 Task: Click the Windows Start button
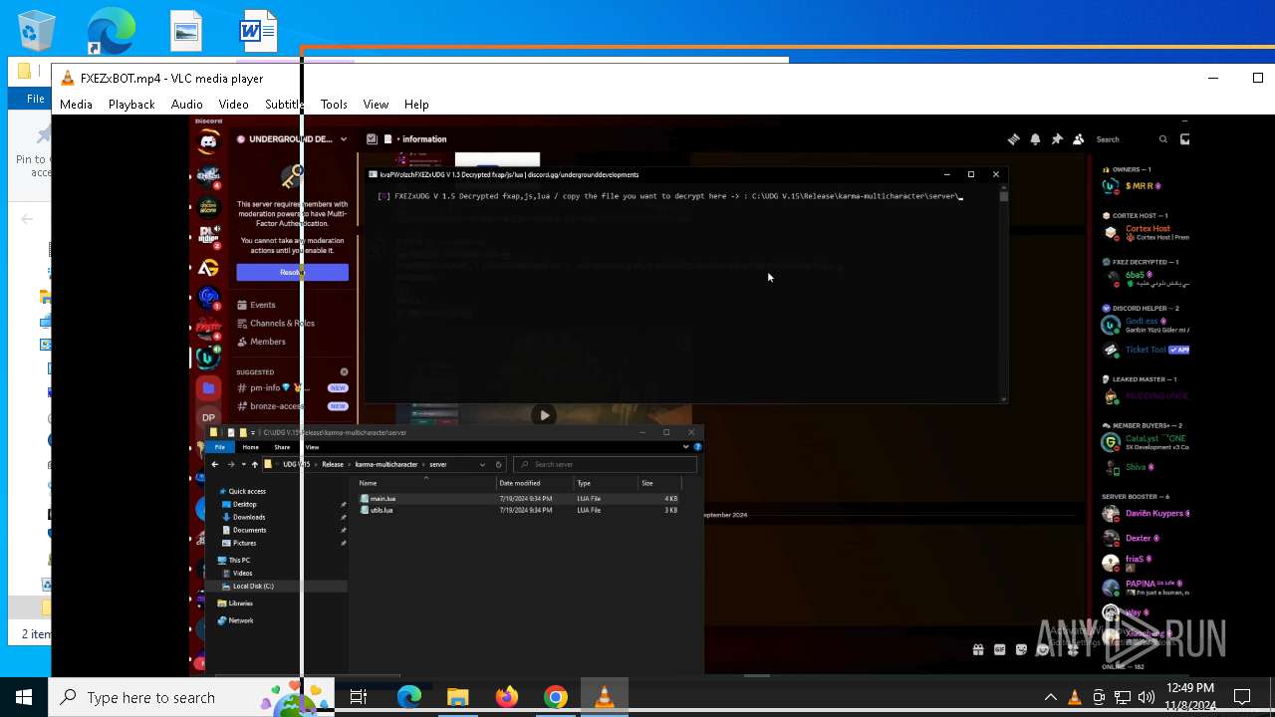(x=24, y=697)
